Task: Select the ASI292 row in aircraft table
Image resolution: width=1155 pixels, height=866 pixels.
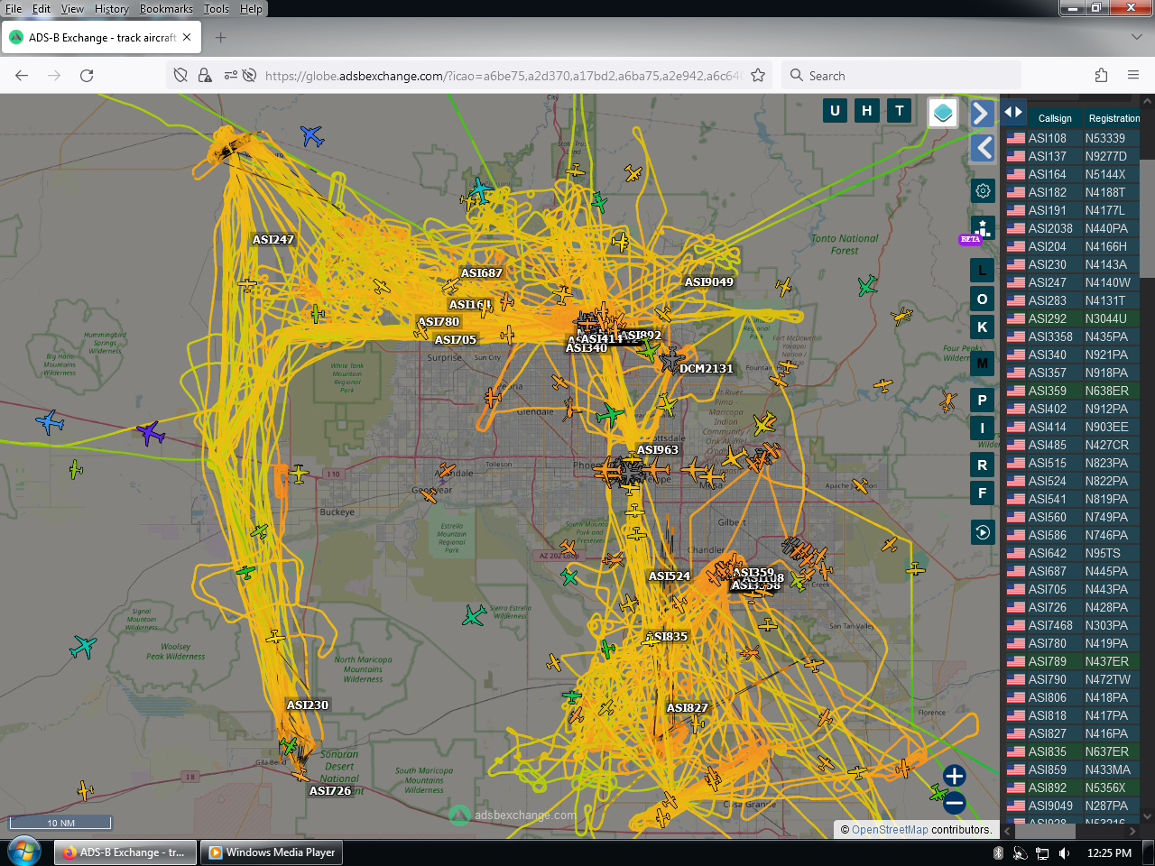Action: [x=1072, y=318]
